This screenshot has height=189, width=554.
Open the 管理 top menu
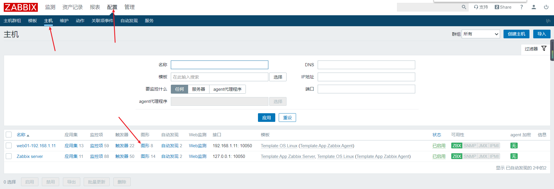[130, 7]
